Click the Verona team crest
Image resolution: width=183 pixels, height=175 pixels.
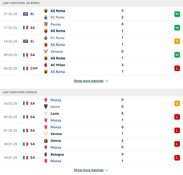[46, 134]
